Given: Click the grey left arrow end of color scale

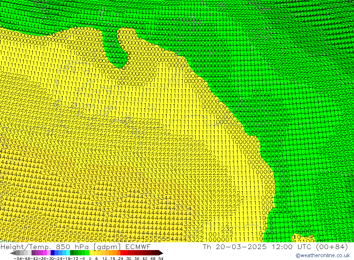Looking at the screenshot, I should click(x=13, y=253).
